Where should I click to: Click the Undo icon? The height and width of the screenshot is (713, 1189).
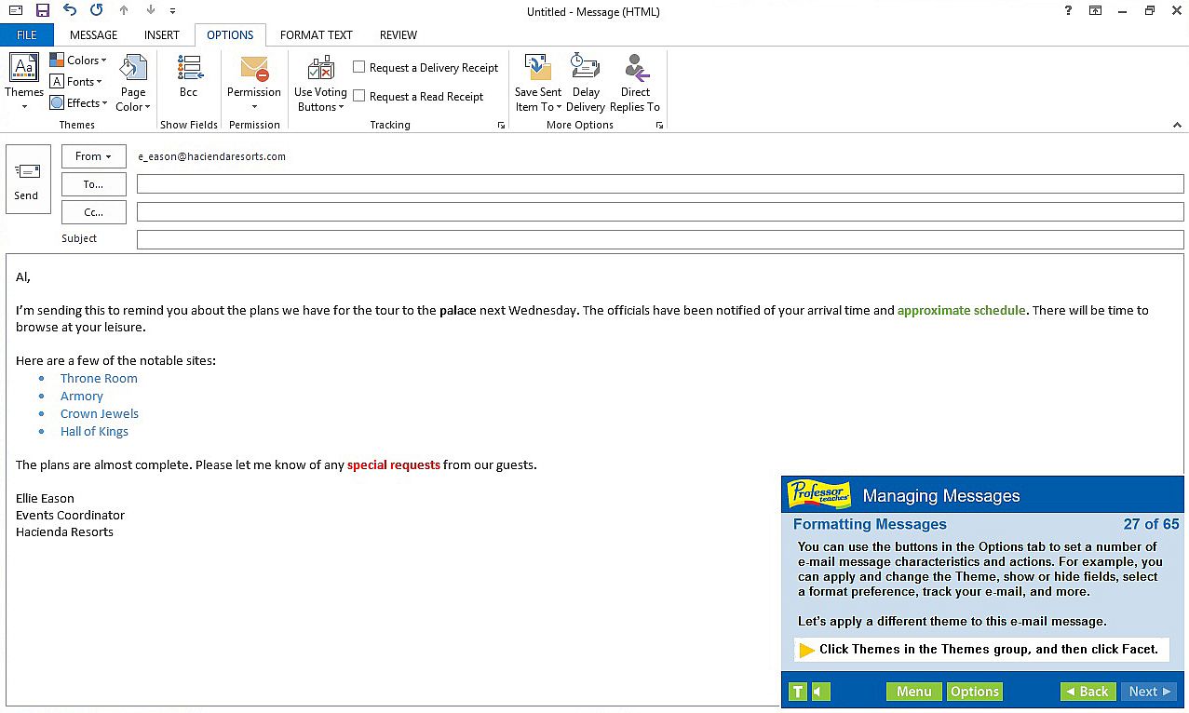pos(70,10)
